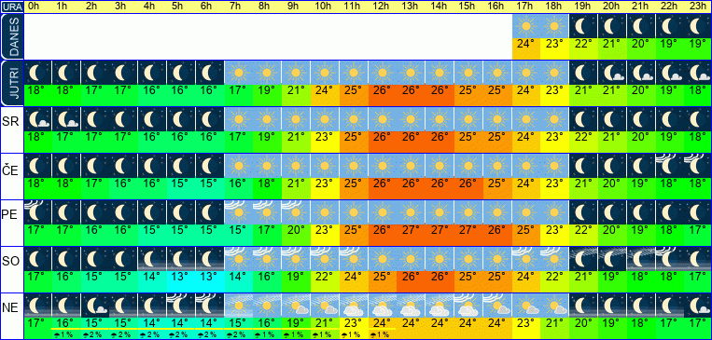This screenshot has width=712, height=340.
Task: Select the windy sun icon for PE at 7h
Action: [x=239, y=212]
